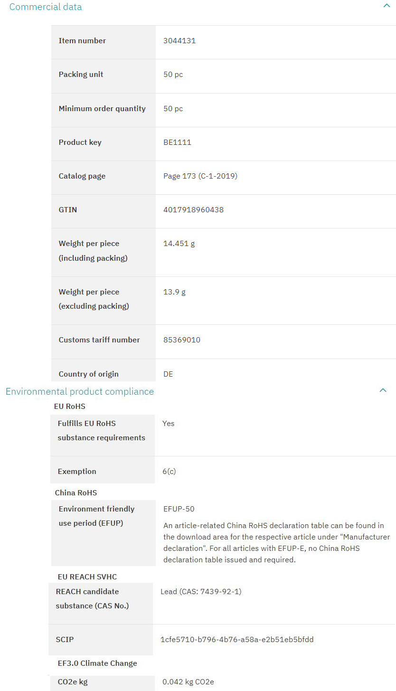Click the 0.042 kg CO2e value
The height and width of the screenshot is (691, 396).
(x=188, y=682)
